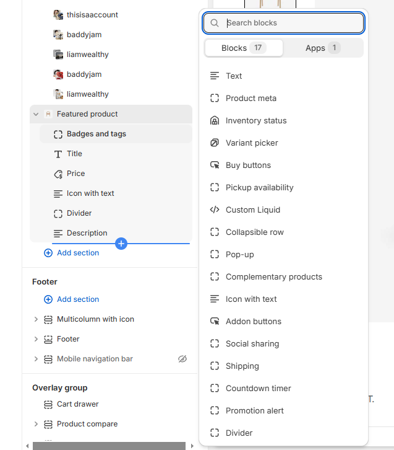Click the Promotion alert icon
394x450 pixels.
click(215, 411)
